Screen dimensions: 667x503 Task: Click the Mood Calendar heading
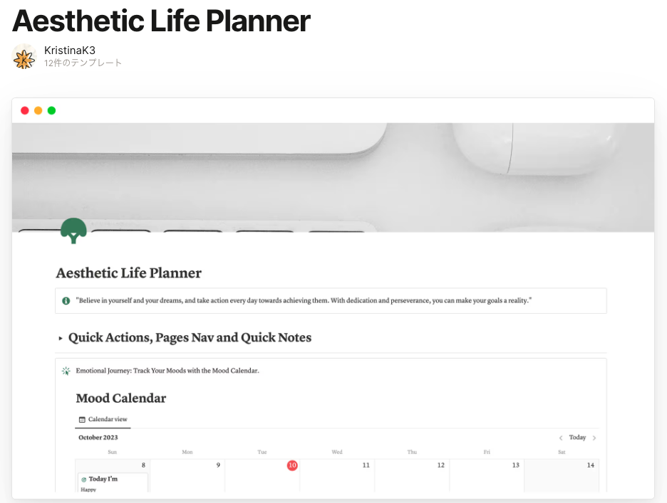121,398
